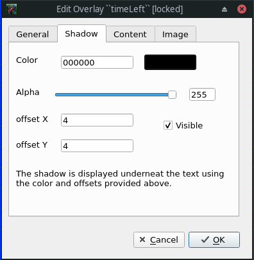Image resolution: width=254 pixels, height=260 pixels.
Task: Click the window shade (eject-style) button
Action: coord(224,9)
